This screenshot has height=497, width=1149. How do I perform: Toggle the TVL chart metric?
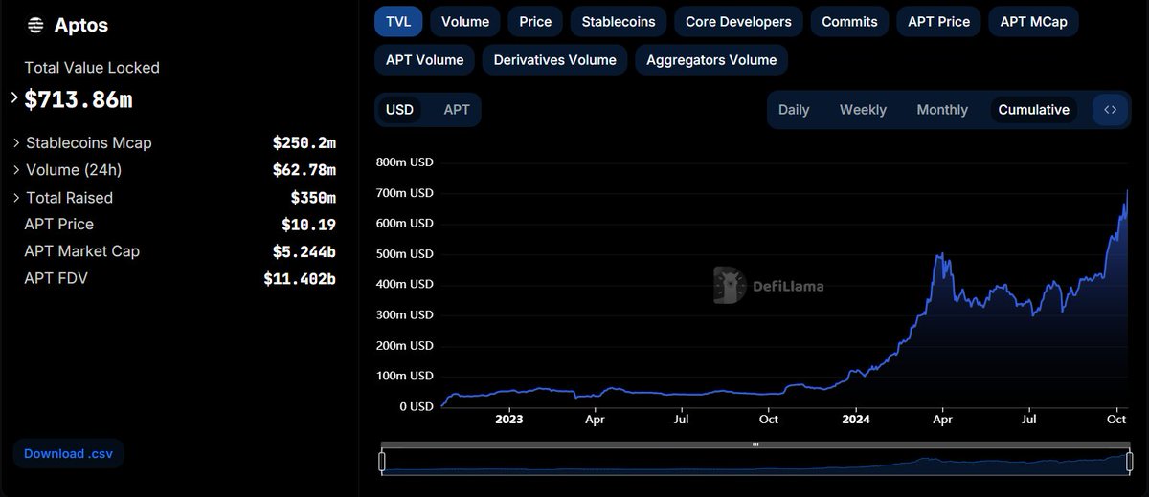(x=398, y=21)
